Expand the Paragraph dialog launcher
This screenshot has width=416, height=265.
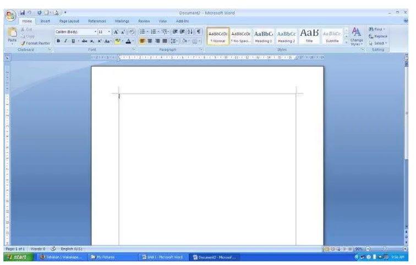coord(201,49)
